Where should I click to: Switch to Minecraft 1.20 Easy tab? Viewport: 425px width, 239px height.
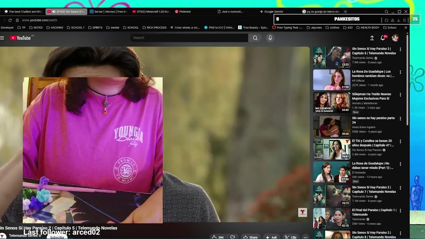tap(151, 12)
